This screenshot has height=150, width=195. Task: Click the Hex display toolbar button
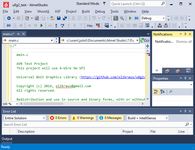pos(90,25)
